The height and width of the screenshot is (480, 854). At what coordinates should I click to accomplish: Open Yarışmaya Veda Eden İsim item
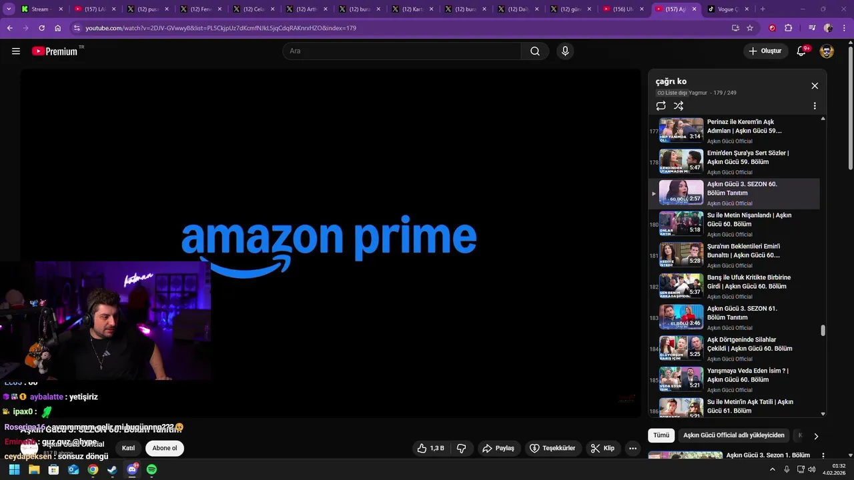point(734,380)
